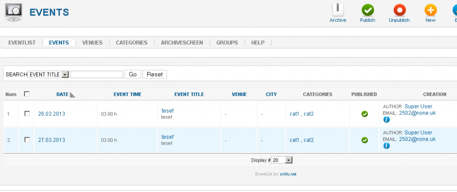Screen dimensions: 457x192
Task: Click the Reset button
Action: point(154,74)
